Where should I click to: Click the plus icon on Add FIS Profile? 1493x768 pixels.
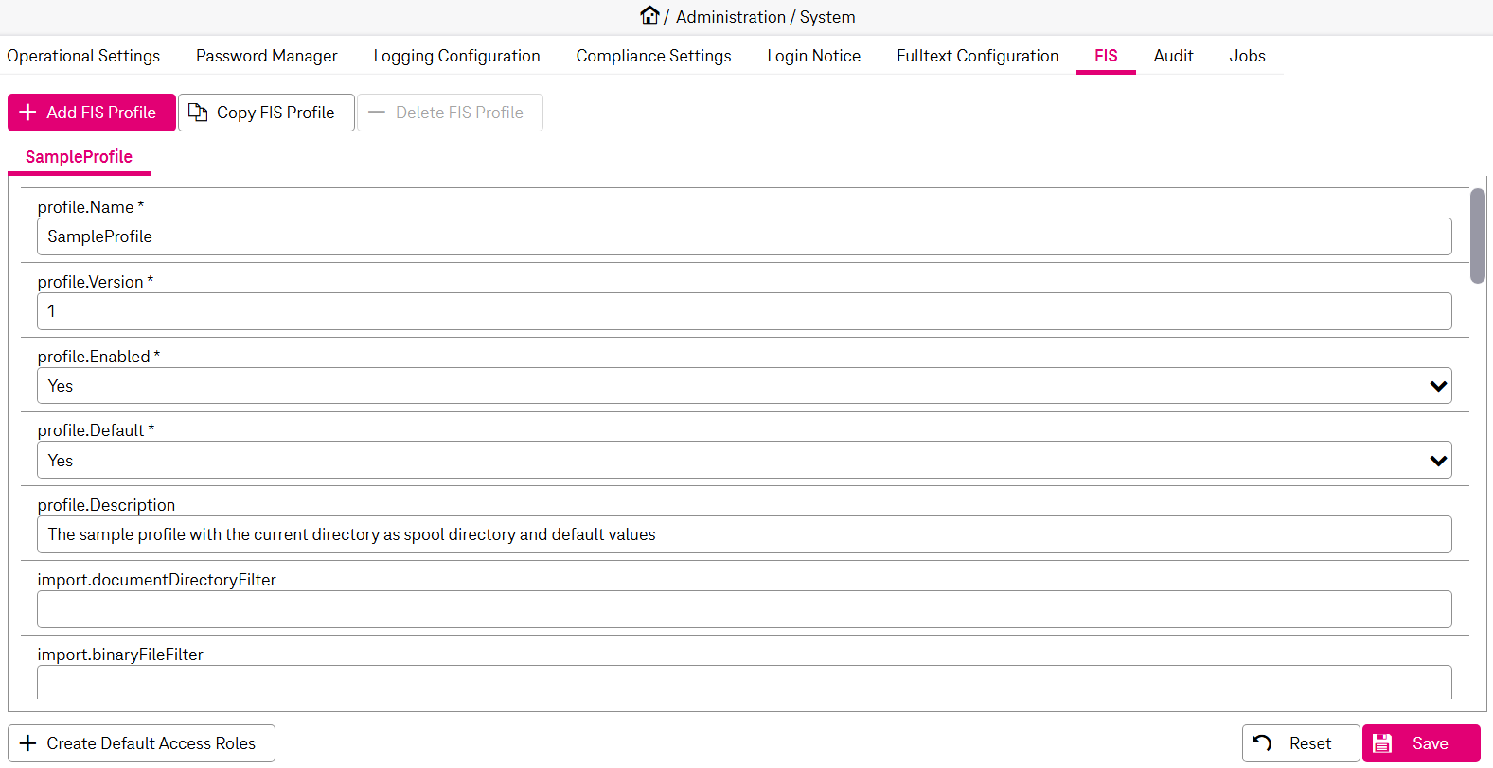28,113
